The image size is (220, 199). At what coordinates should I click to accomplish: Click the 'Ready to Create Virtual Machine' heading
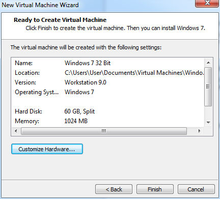point(60,20)
